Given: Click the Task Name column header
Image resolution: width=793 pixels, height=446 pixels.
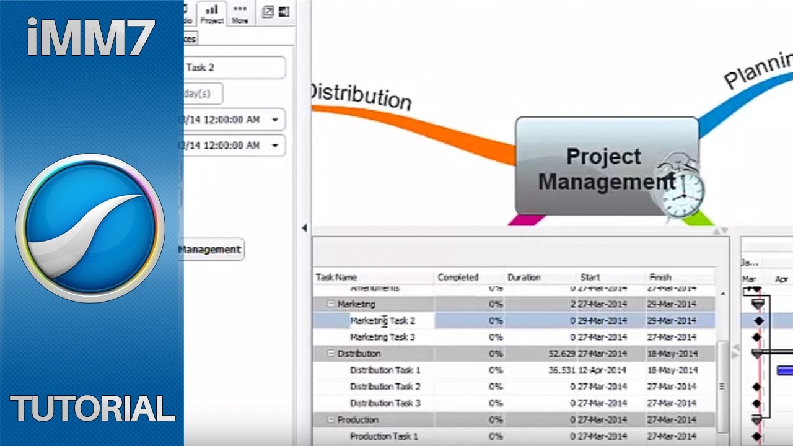Looking at the screenshot, I should pyautogui.click(x=336, y=278).
